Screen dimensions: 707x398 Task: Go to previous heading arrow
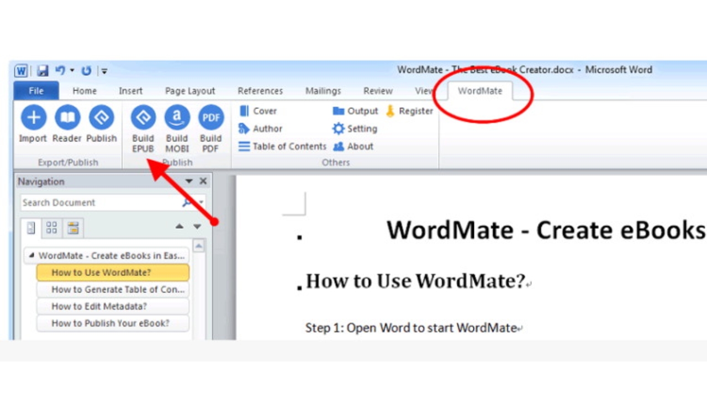coord(180,227)
